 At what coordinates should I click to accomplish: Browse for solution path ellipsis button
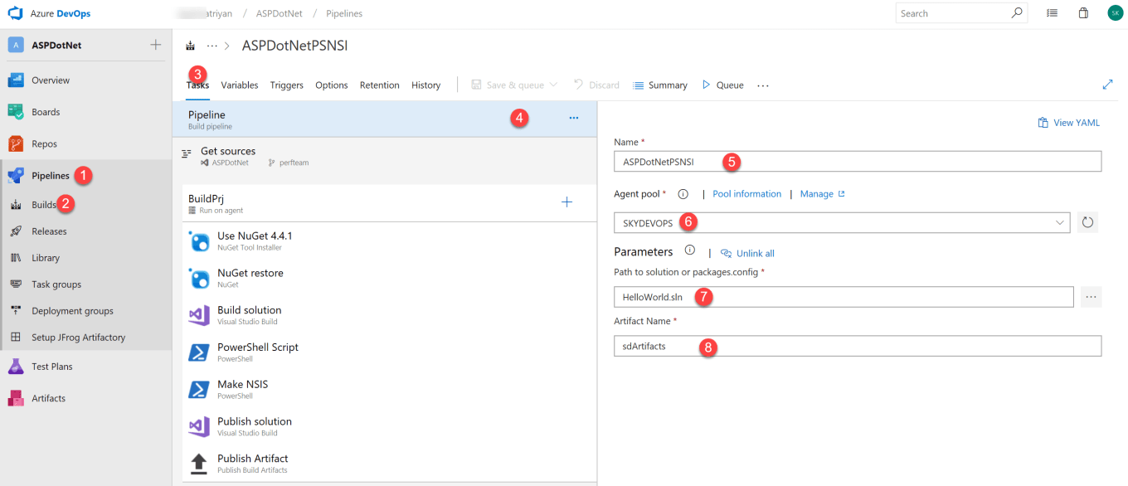(1091, 297)
